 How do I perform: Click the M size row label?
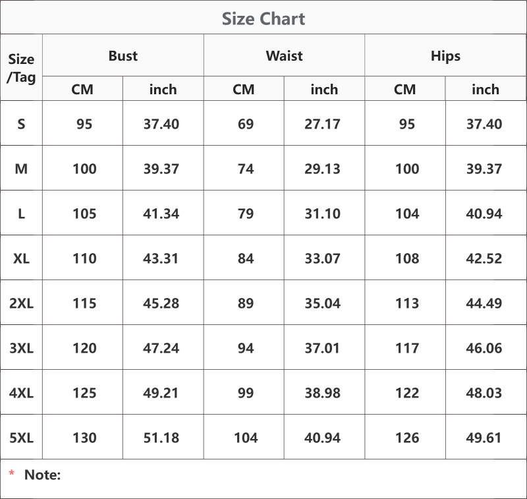coord(21,169)
